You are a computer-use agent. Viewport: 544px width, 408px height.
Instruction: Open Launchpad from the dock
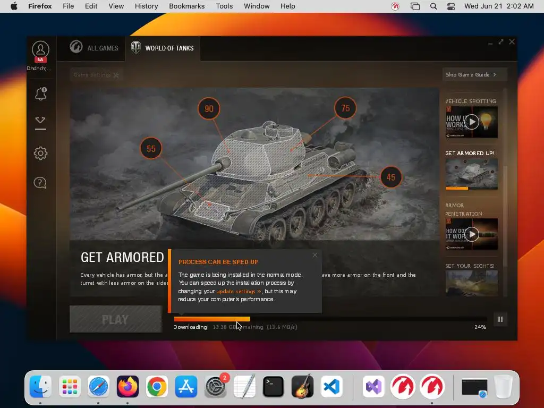(70, 387)
